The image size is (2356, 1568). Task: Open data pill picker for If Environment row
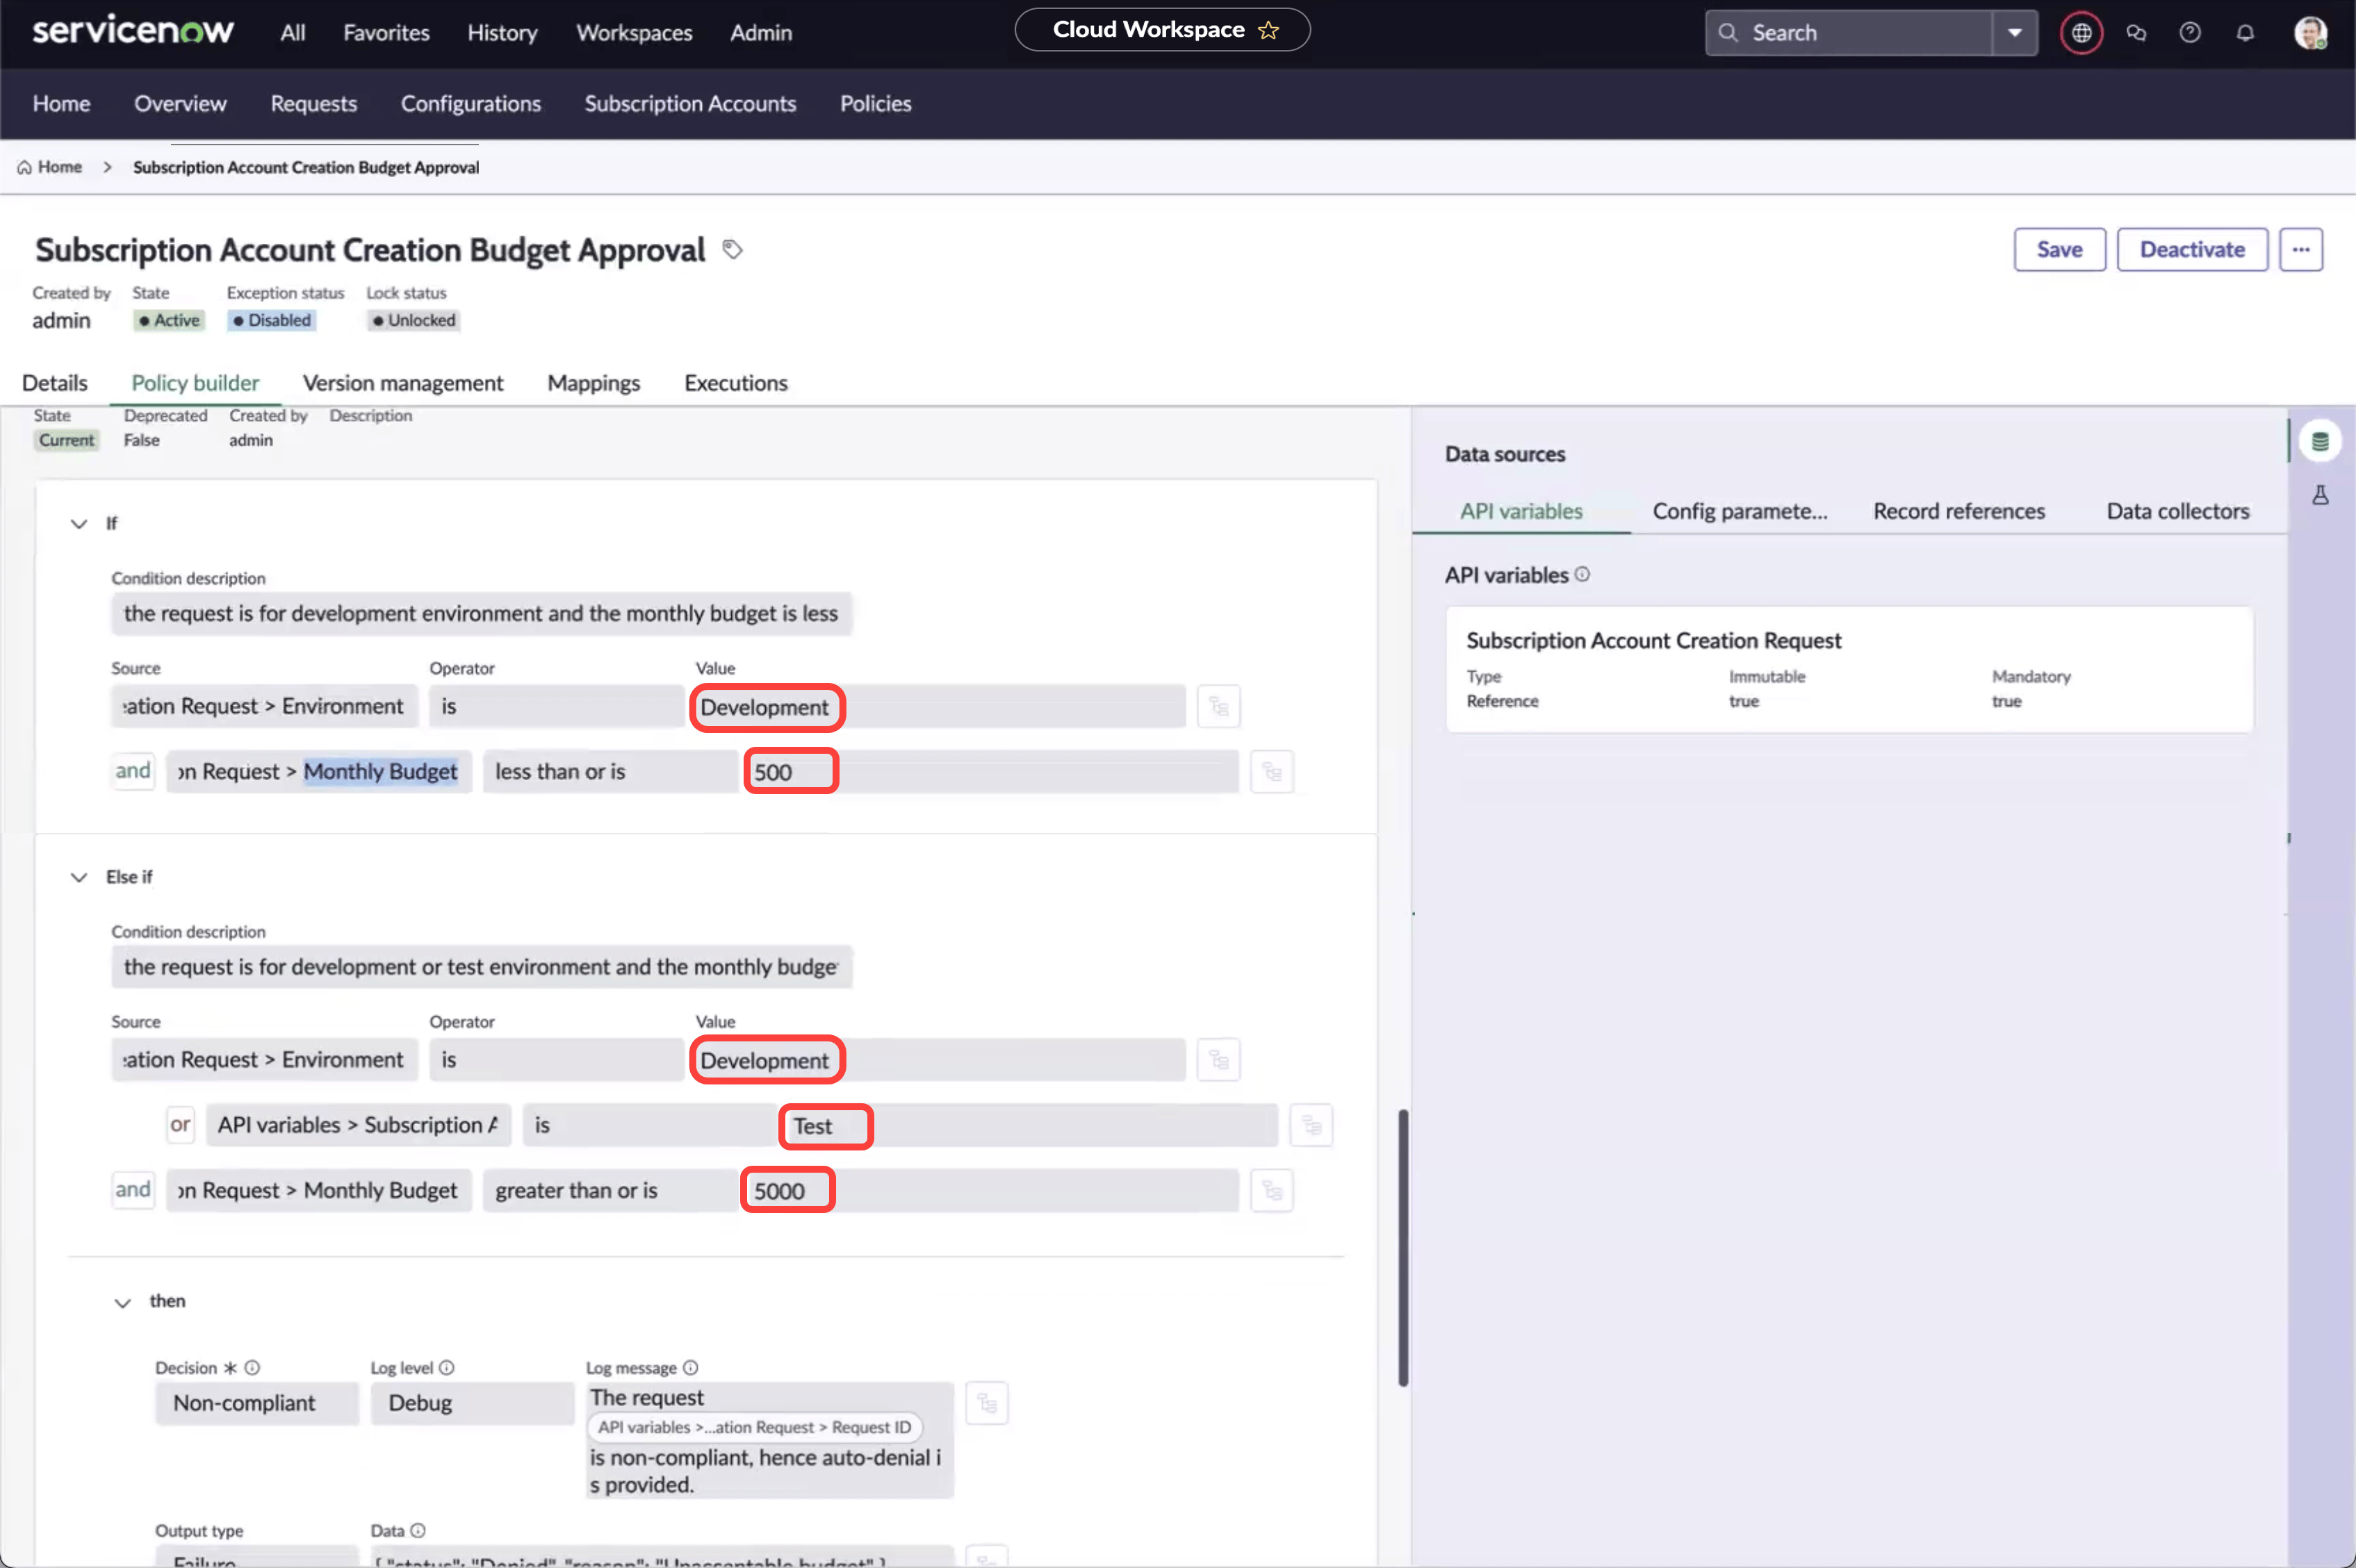click(x=1218, y=706)
